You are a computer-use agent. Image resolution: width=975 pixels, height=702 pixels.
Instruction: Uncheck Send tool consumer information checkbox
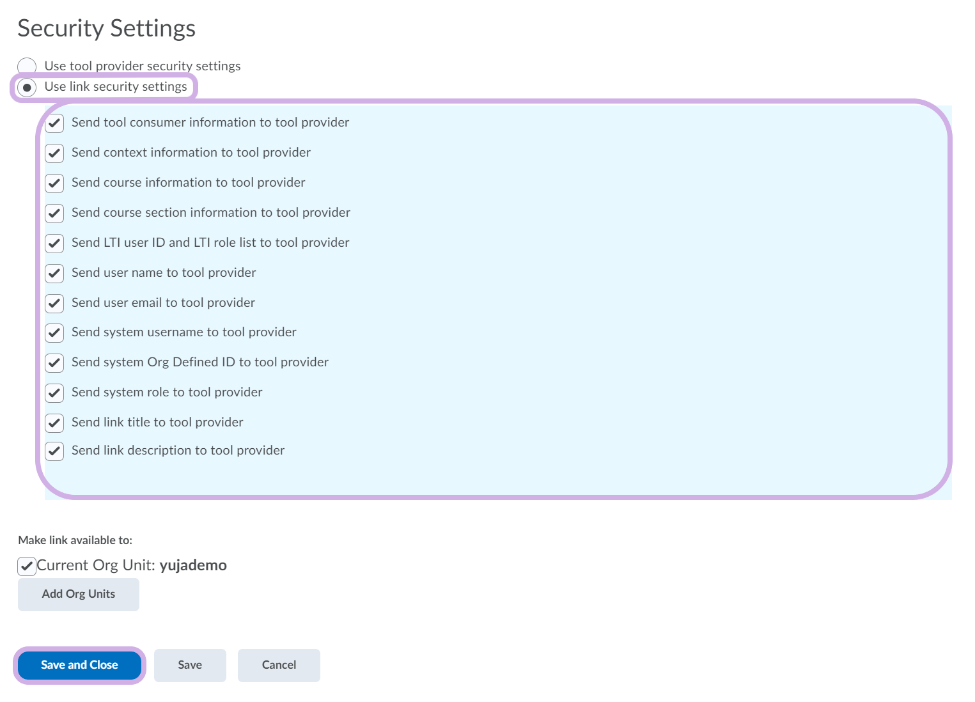click(x=54, y=123)
